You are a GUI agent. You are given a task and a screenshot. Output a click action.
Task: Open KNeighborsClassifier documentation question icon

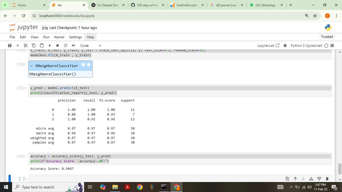click(88, 65)
